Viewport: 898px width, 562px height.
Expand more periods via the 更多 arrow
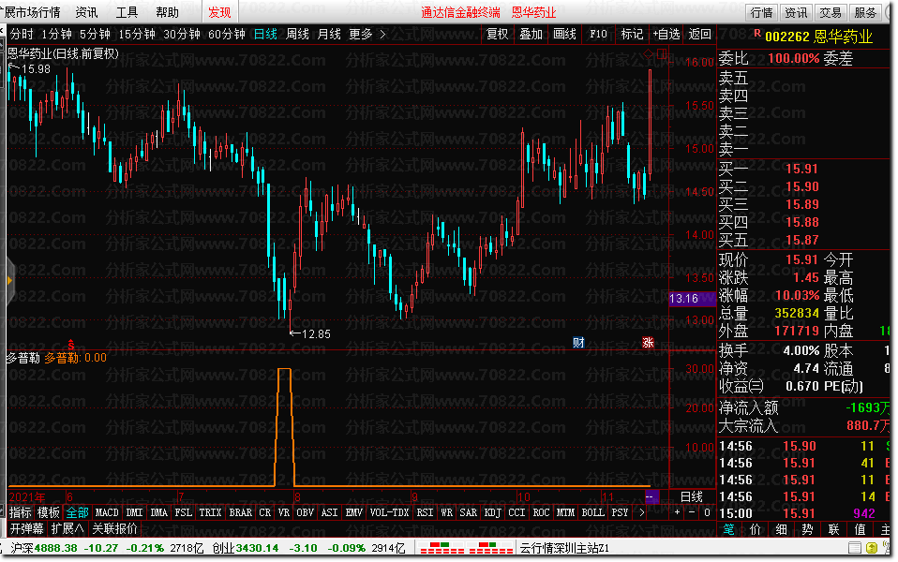click(382, 35)
